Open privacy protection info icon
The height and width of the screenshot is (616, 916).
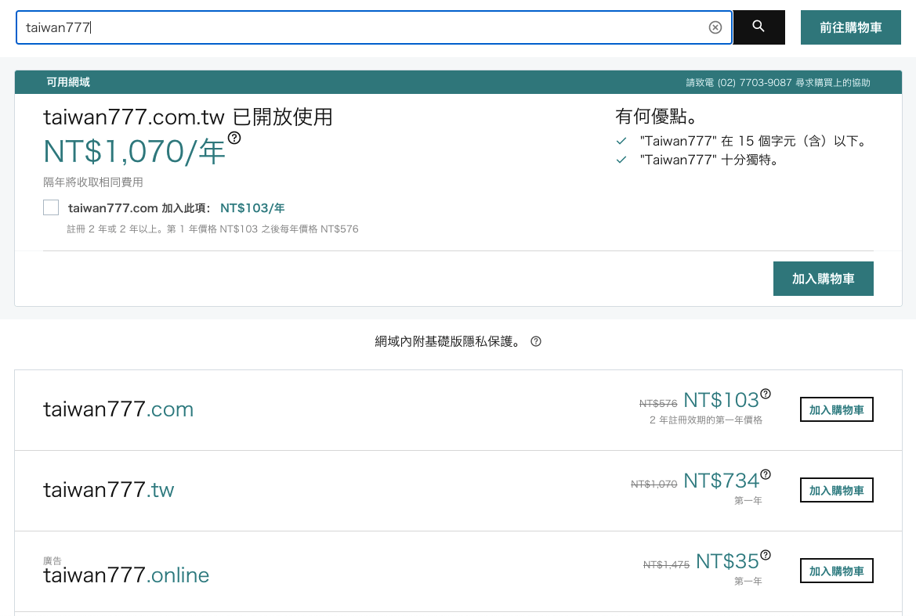point(536,342)
